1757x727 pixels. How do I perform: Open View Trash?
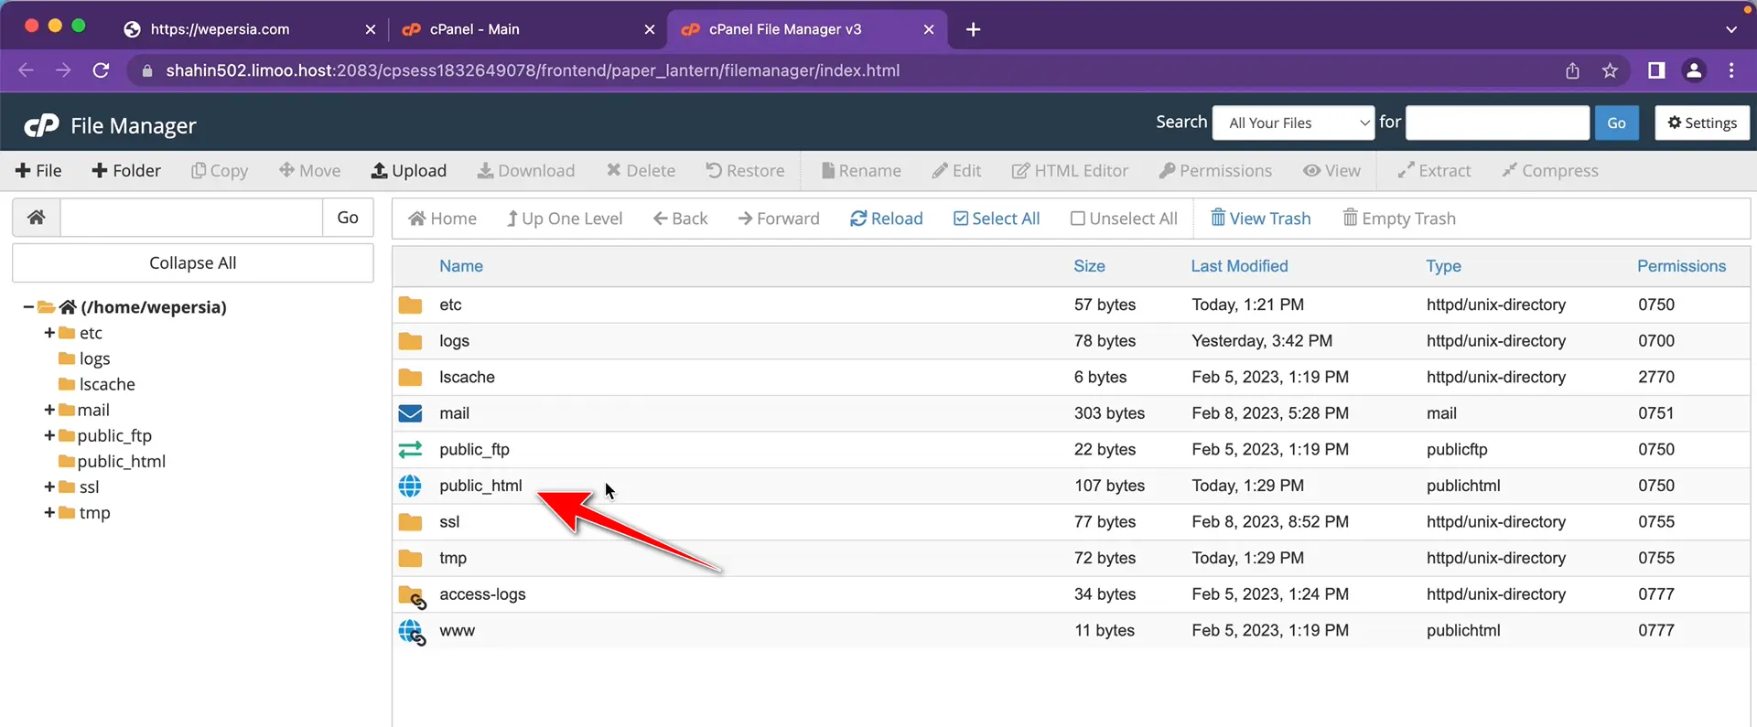(x=1261, y=219)
